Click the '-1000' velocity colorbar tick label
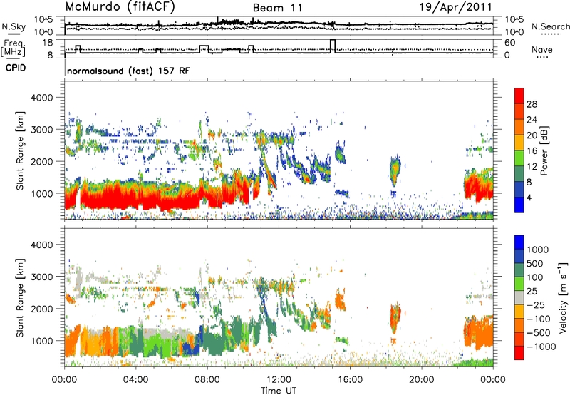The height and width of the screenshot is (395, 570). [x=541, y=347]
